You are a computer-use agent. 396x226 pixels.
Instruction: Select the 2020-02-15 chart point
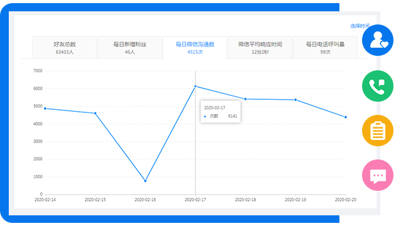click(95, 113)
